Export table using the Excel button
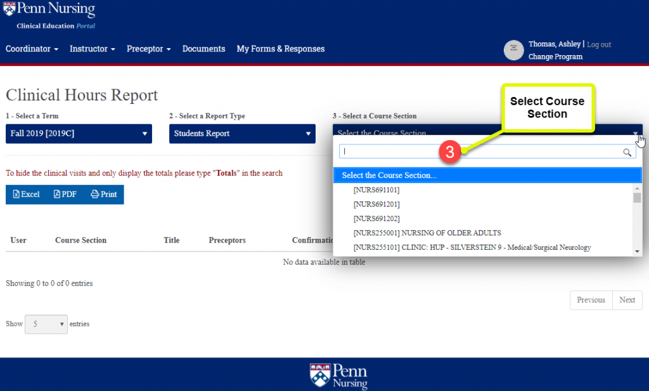Screen dimensions: 649x391 point(27,195)
